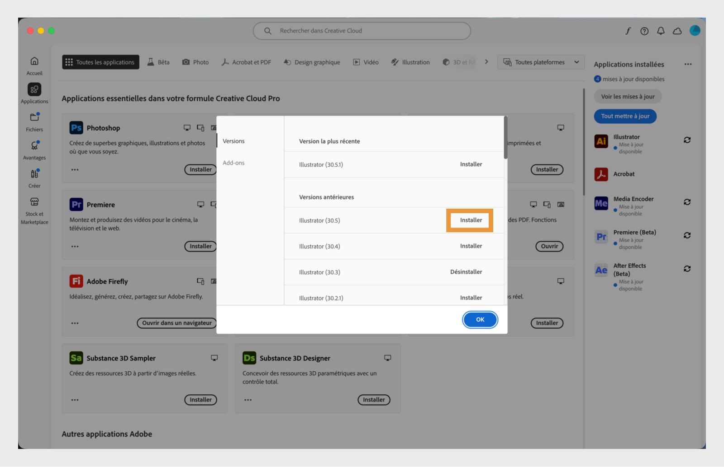The image size is (724, 467).
Task: Install Premiere from its card
Action: pyautogui.click(x=200, y=247)
